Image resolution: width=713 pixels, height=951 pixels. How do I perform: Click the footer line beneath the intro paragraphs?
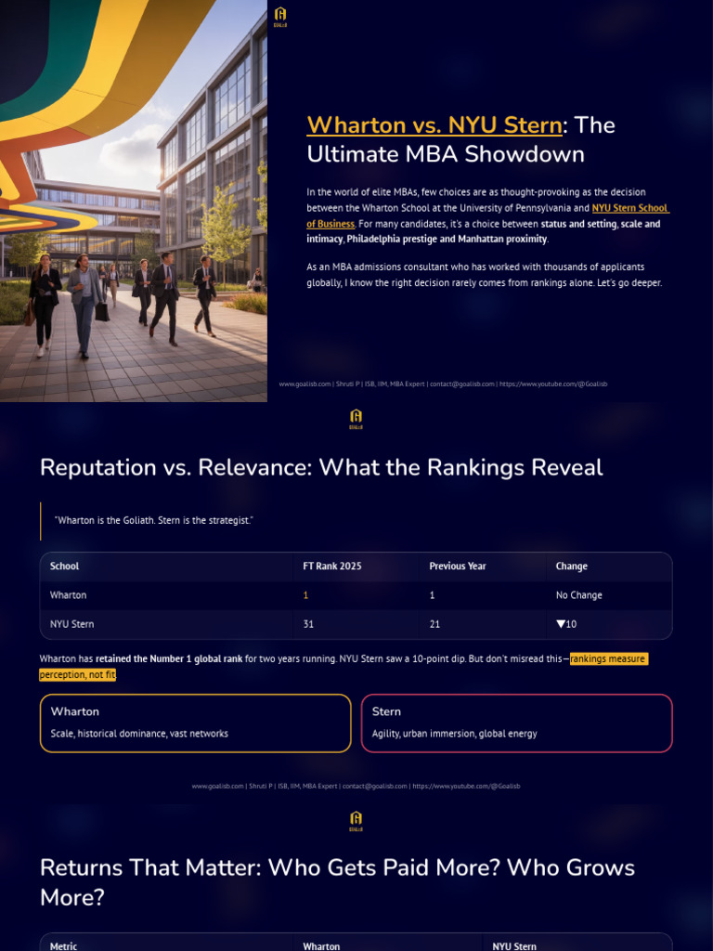click(443, 384)
